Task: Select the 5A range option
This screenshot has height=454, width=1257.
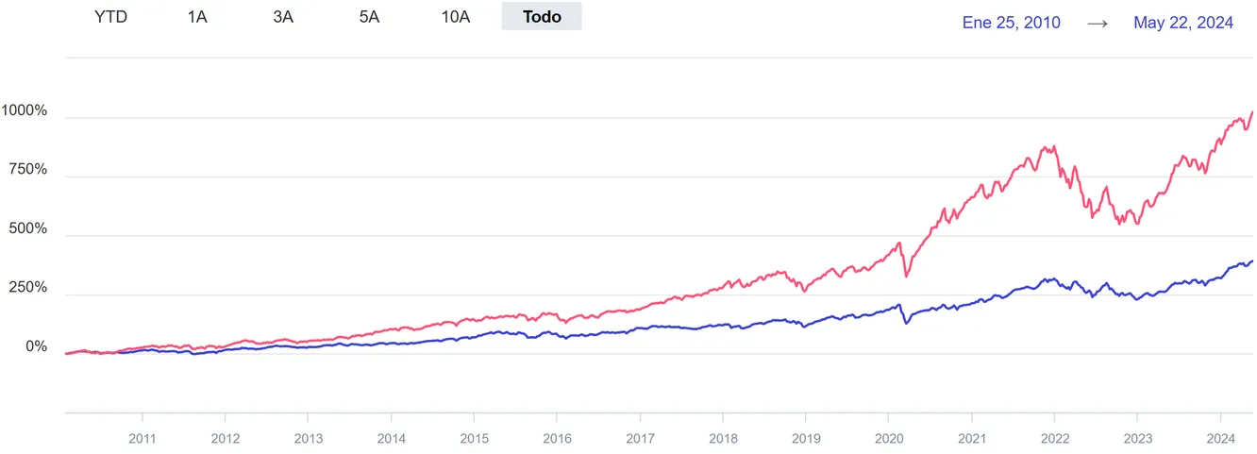Action: [369, 17]
